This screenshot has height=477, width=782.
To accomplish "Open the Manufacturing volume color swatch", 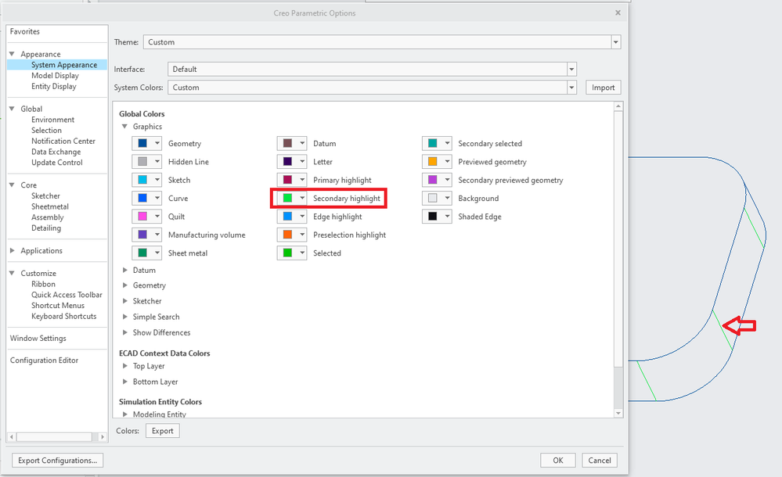I will coord(146,235).
